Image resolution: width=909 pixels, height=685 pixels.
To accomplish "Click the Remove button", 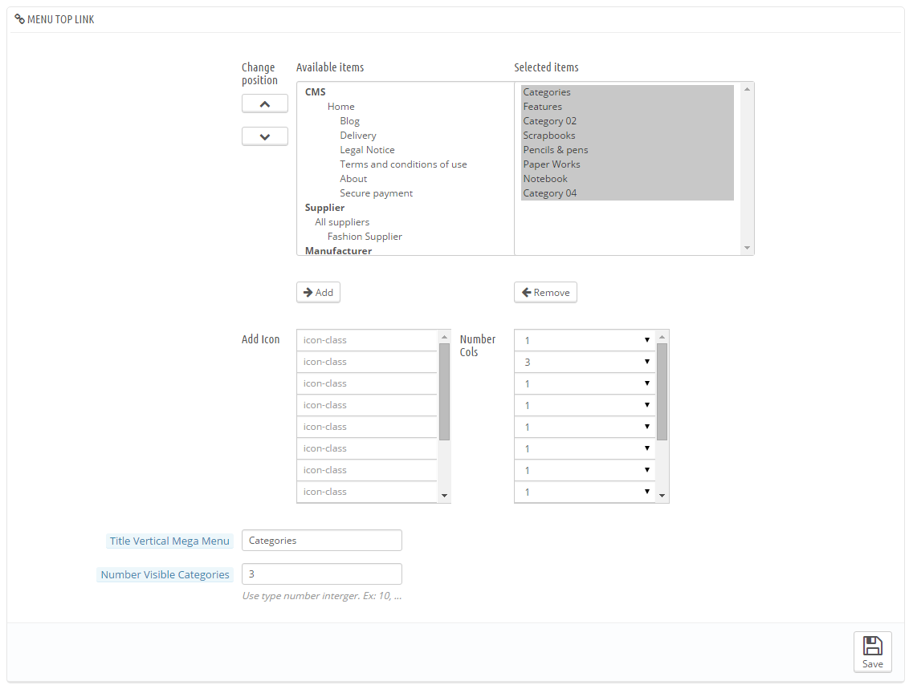I will (x=545, y=293).
